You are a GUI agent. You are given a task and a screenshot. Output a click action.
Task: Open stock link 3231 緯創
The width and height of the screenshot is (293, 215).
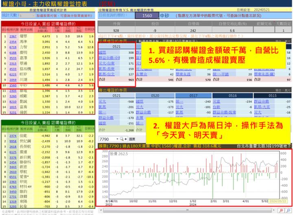(13, 112)
